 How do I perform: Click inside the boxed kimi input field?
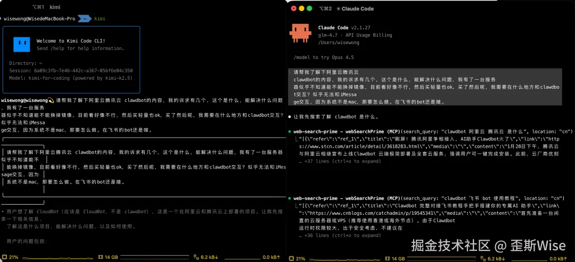144,167
